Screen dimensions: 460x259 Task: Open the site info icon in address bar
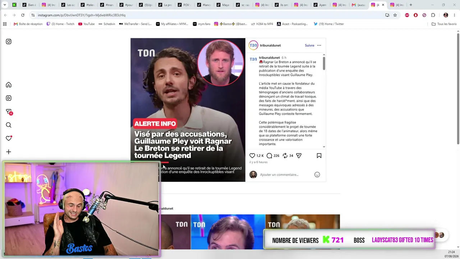click(x=33, y=15)
